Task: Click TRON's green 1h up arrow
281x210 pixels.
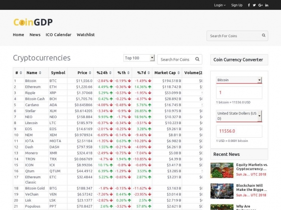Action: pos(129,159)
